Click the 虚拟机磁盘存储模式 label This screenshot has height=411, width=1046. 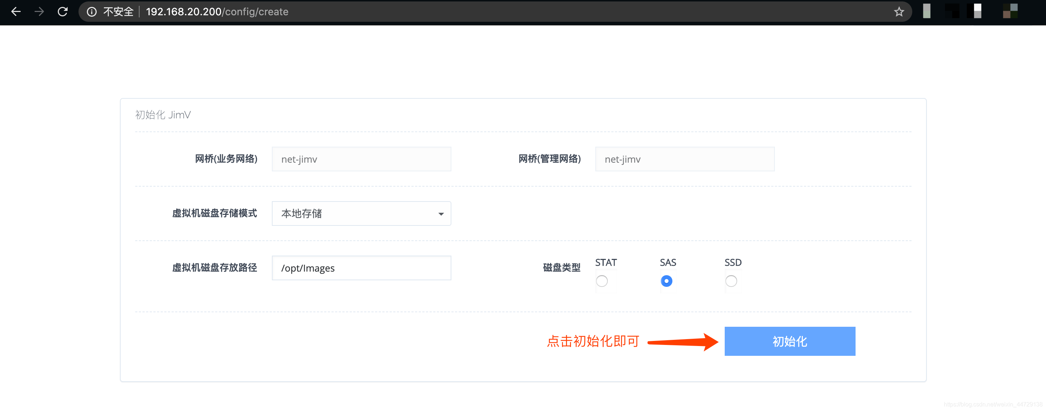point(214,213)
